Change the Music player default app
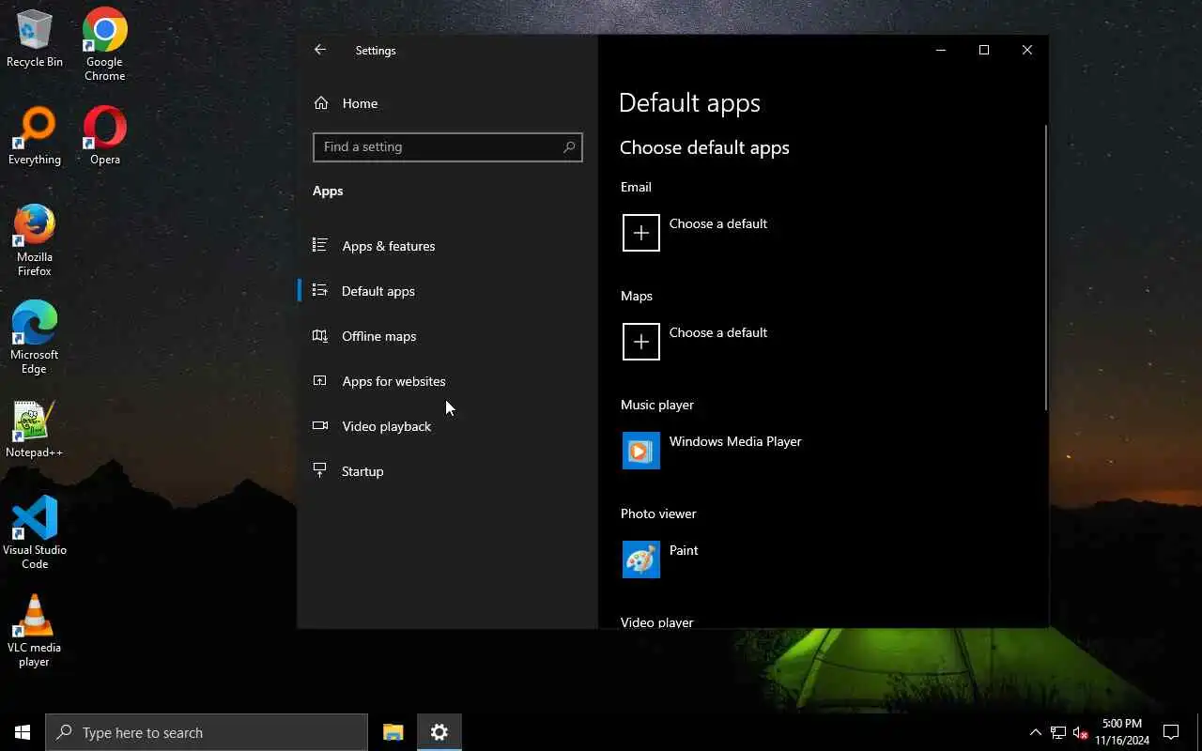Viewport: 1202px width, 751px height. point(735,441)
